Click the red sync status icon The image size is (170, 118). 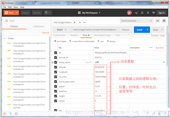point(129,13)
